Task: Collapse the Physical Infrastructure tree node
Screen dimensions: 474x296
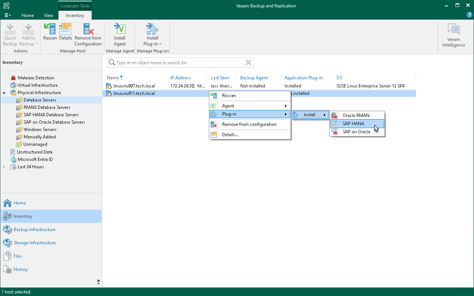Action: point(4,93)
